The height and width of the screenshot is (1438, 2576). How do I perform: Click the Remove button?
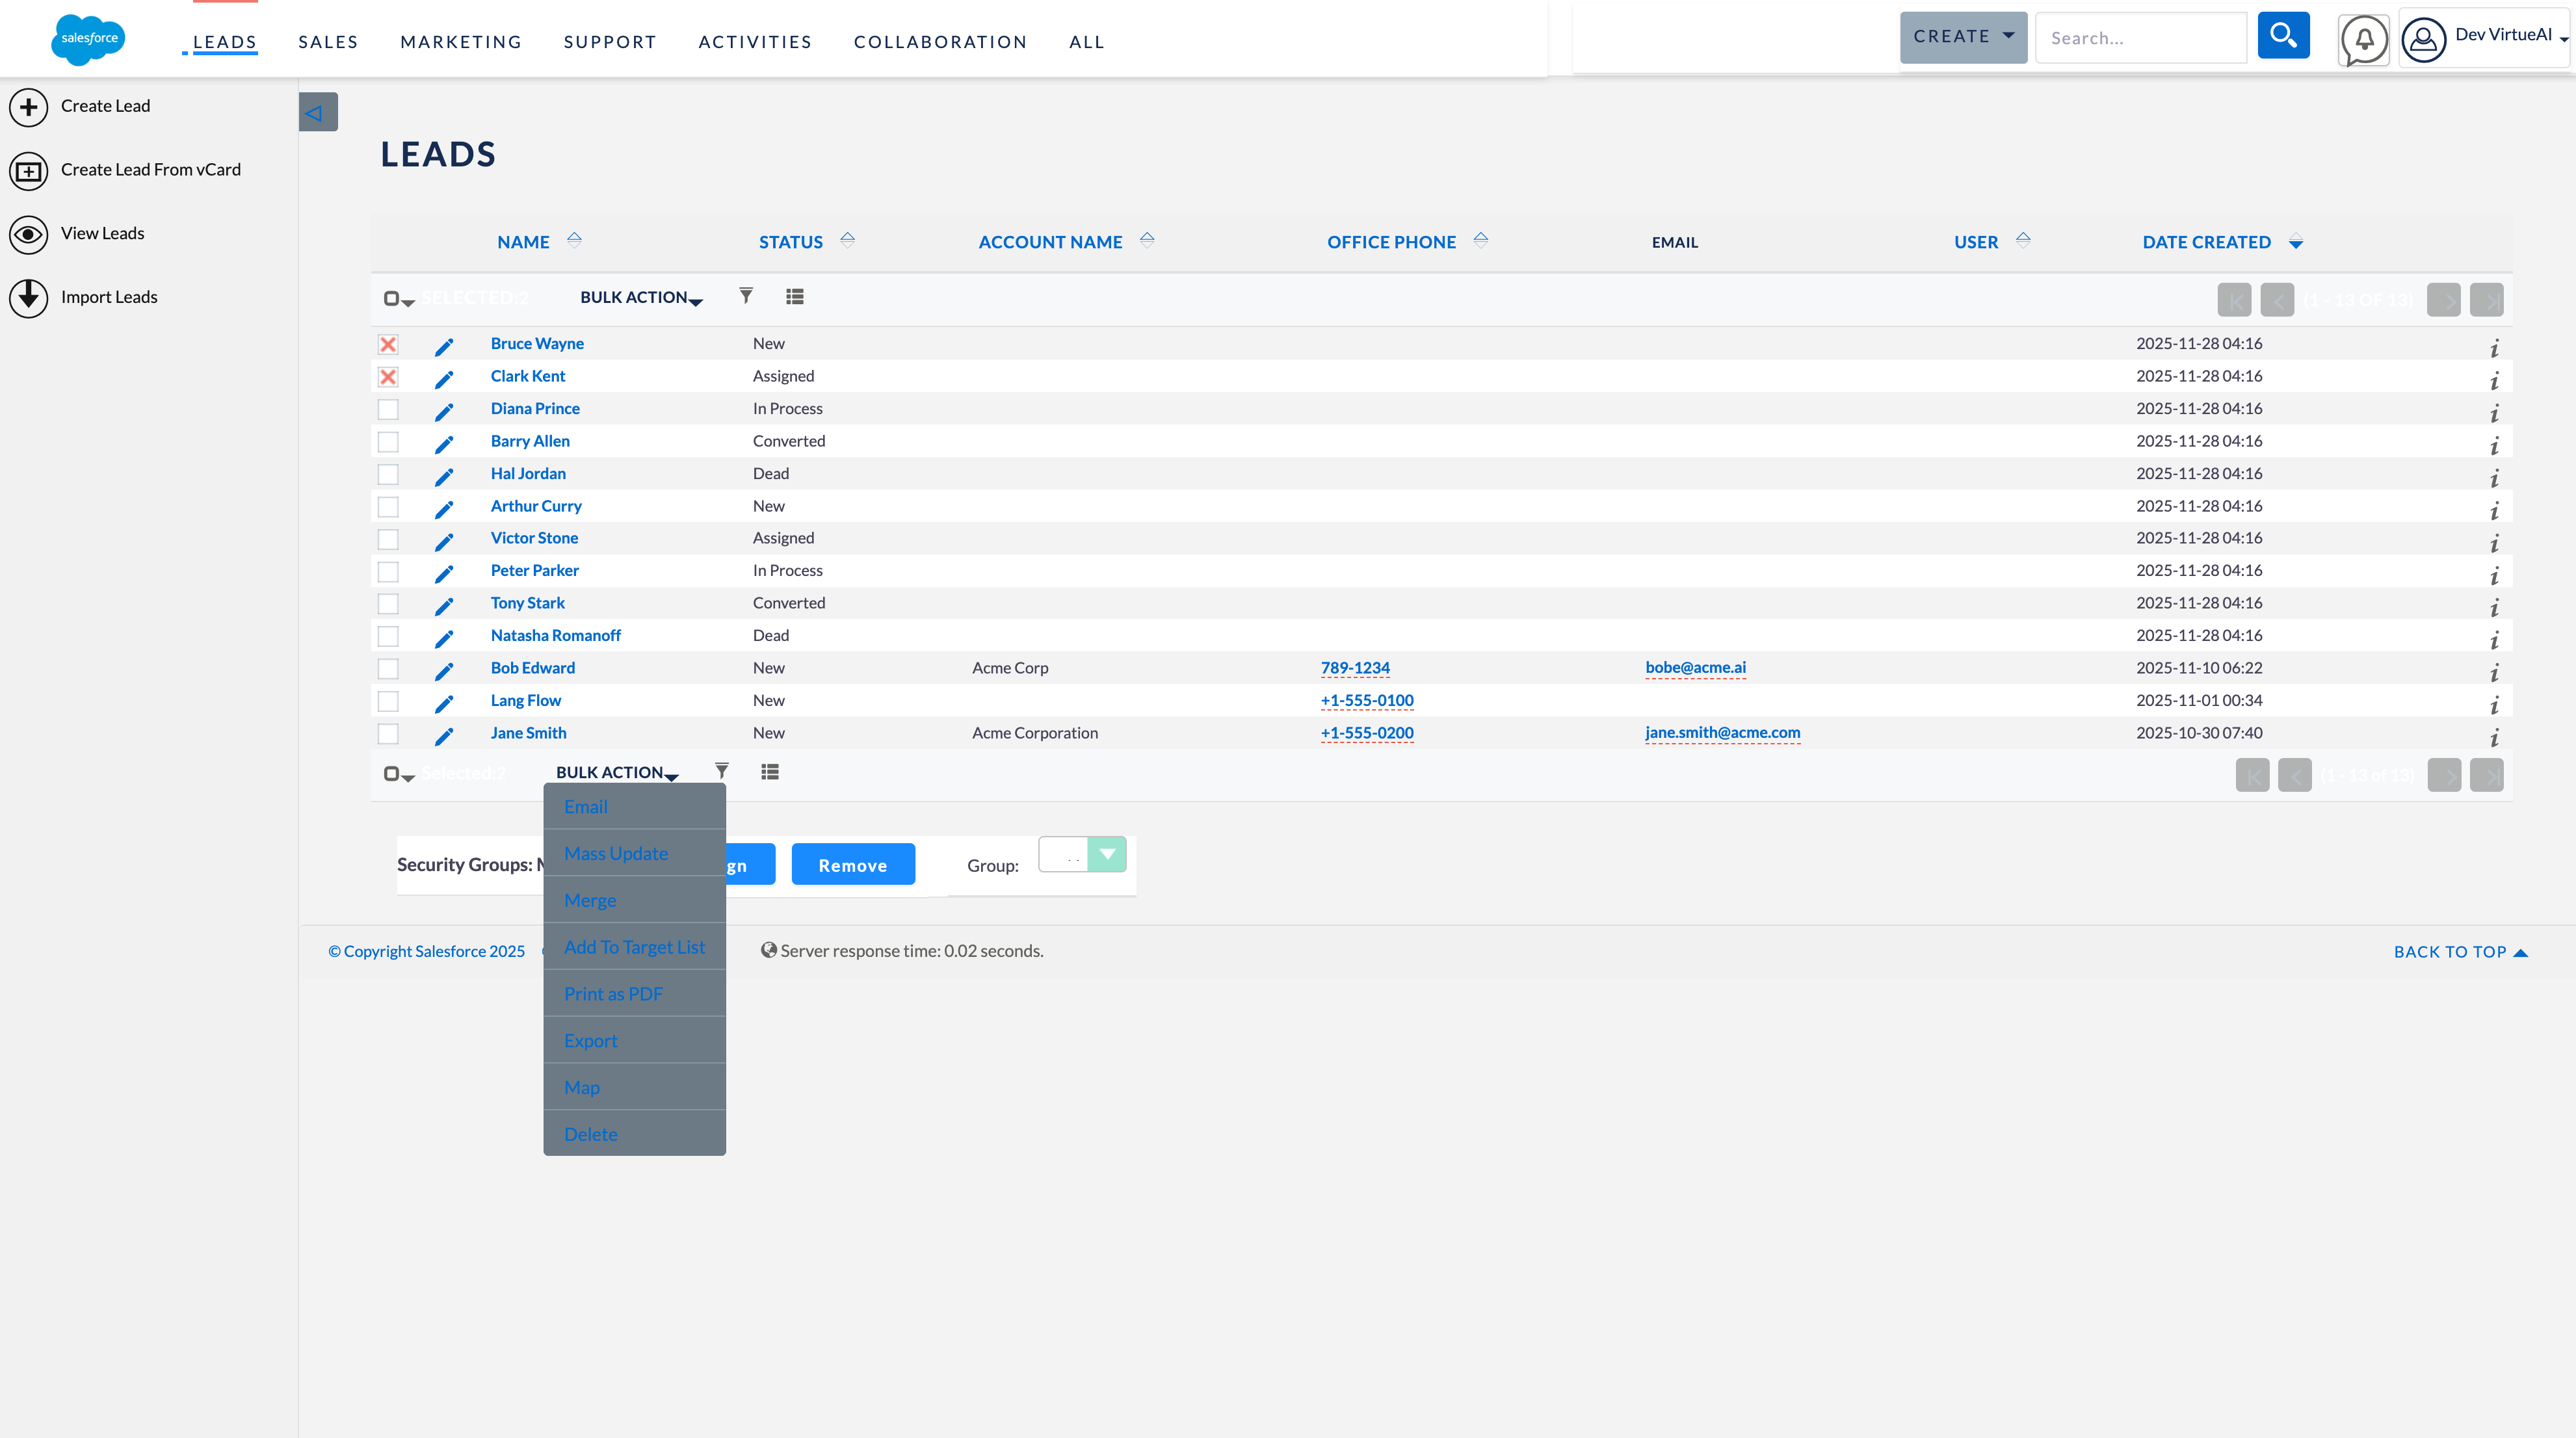[x=853, y=864]
